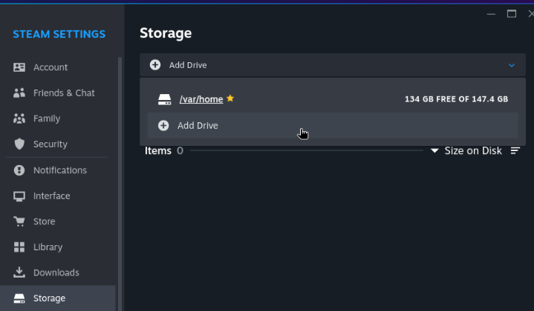Click the Security shield icon
This screenshot has height=311, width=534.
(19, 144)
